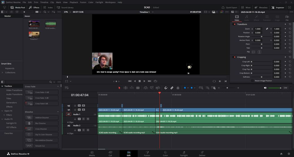Expand the Audio FX tree item

tap(2, 119)
